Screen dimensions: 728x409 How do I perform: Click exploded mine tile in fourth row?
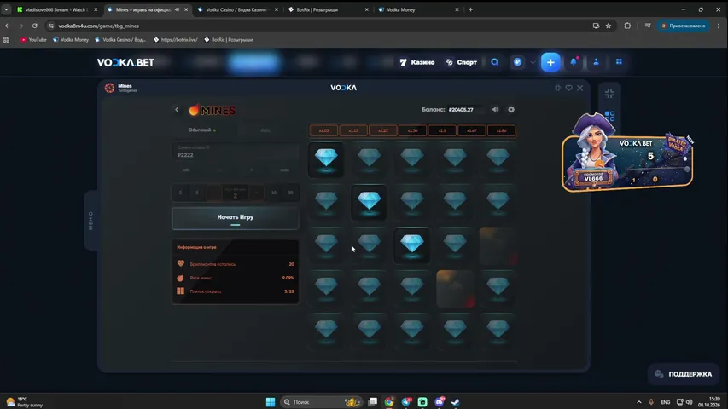455,289
